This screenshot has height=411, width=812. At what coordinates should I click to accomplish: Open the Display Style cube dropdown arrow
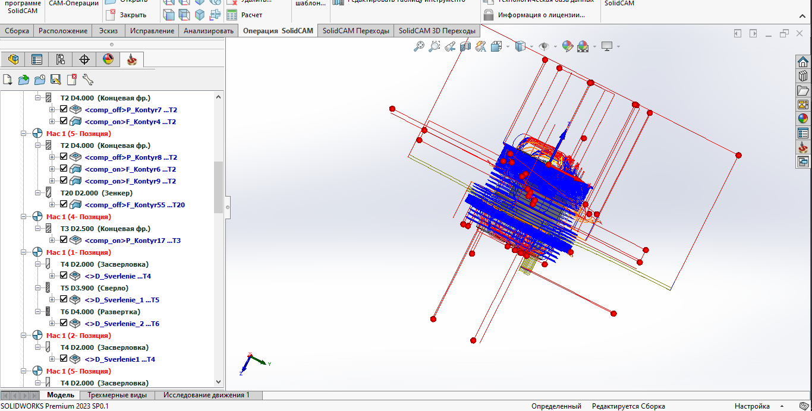point(531,46)
